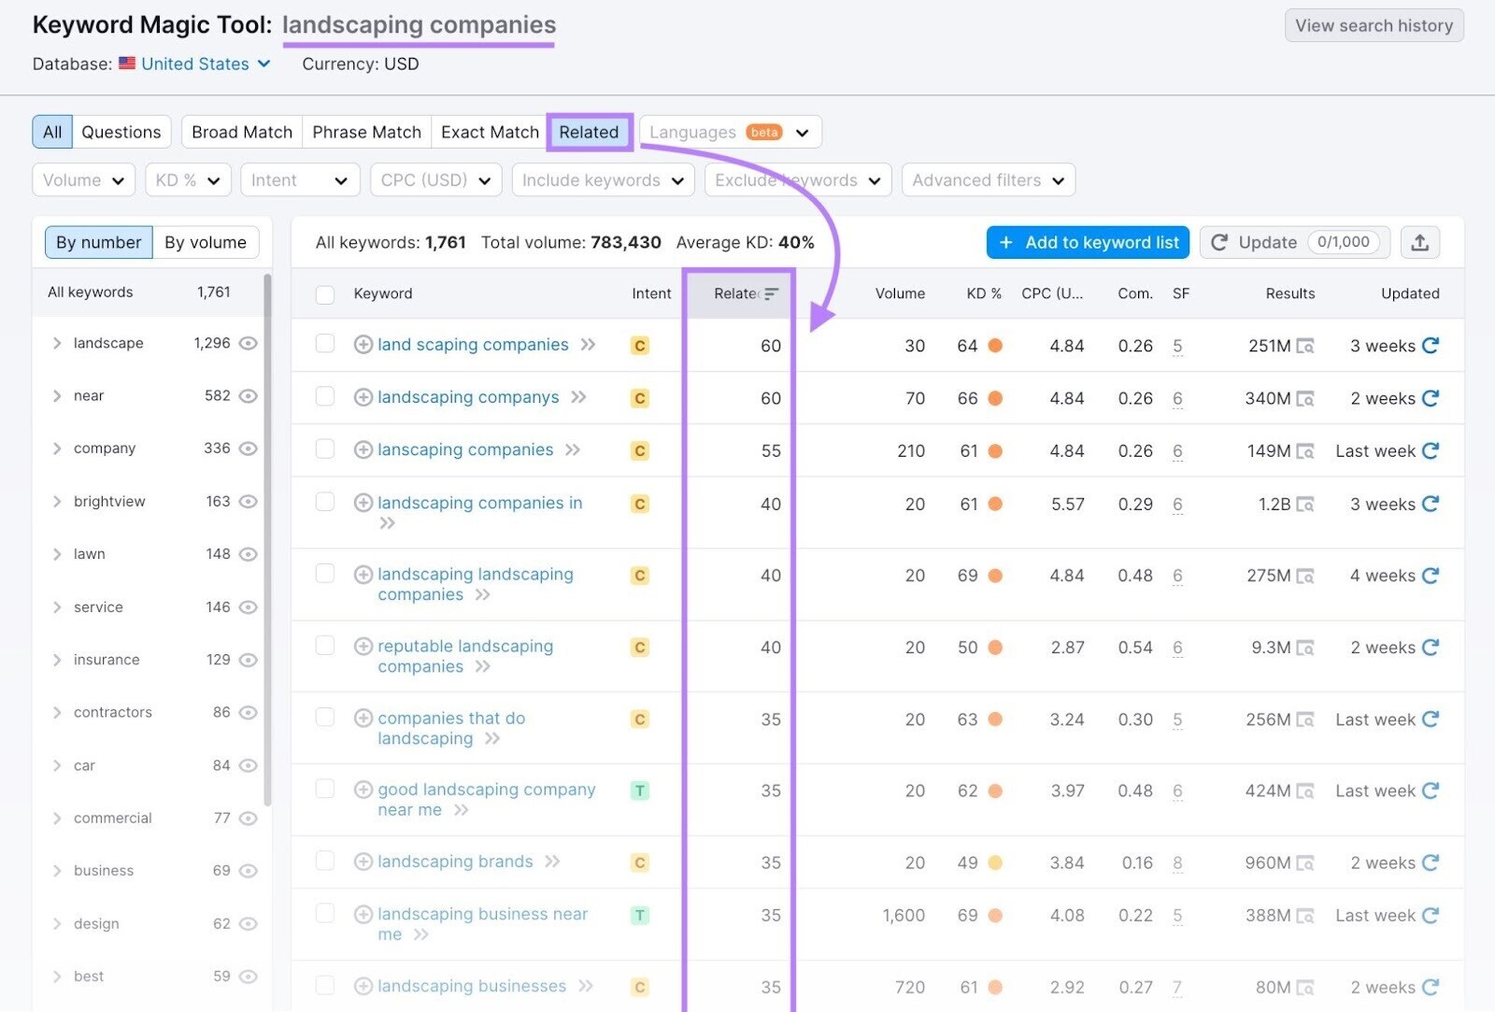Click orange KD dot for 50 value
1495x1012 pixels.
[x=995, y=648]
